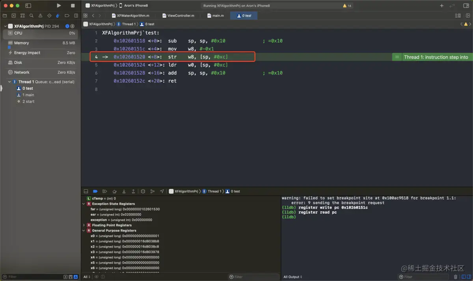The height and width of the screenshot is (281, 473).
Task: Open the Find navigator magnifier icon
Action: [32, 16]
